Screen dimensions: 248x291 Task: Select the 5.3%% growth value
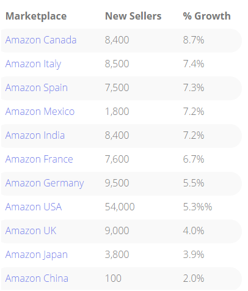tap(197, 207)
